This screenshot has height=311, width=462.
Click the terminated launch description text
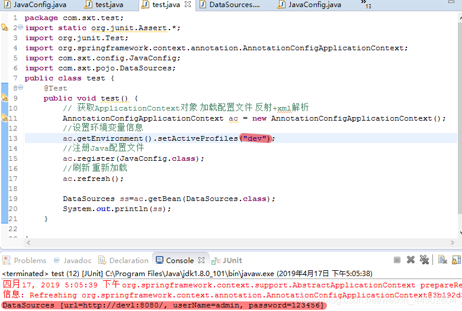tap(187, 274)
